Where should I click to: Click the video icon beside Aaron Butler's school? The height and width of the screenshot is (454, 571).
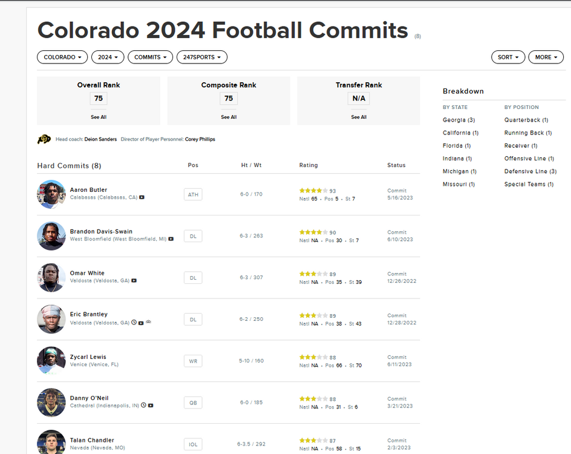[x=142, y=197]
